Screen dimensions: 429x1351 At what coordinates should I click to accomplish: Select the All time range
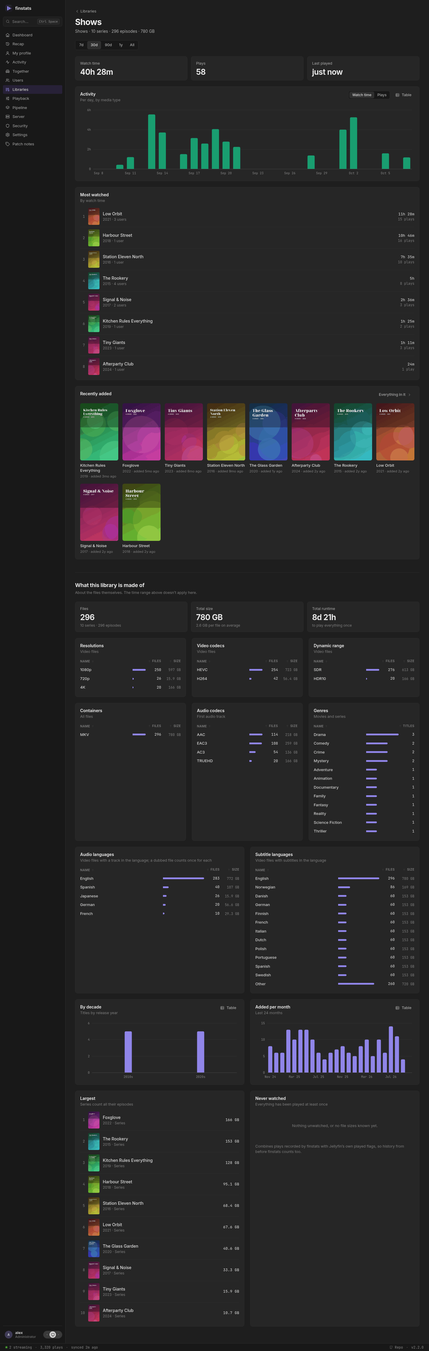pyautogui.click(x=132, y=45)
